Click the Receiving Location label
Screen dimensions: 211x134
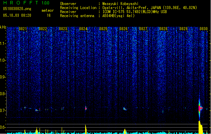coord(78,8)
